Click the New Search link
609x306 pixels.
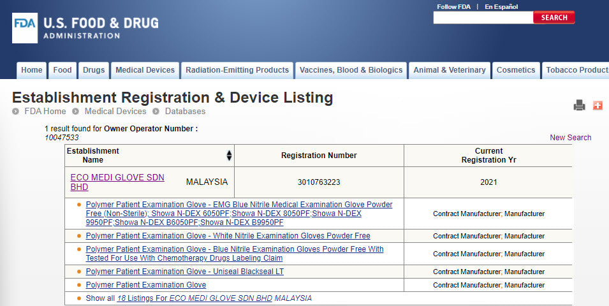coord(570,138)
